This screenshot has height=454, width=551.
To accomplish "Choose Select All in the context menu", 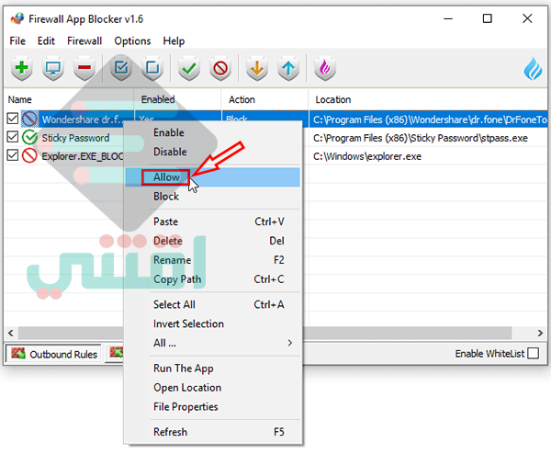I will click(213, 304).
